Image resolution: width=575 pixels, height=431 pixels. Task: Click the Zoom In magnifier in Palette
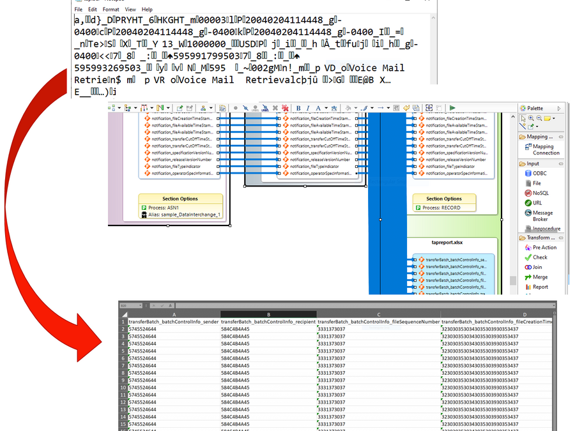coord(532,118)
